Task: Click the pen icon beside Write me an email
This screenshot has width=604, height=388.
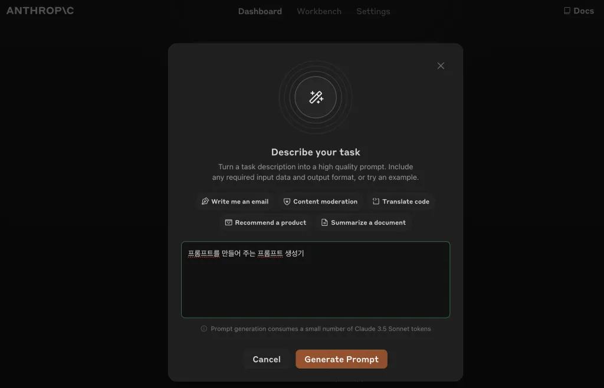Action: click(x=205, y=201)
